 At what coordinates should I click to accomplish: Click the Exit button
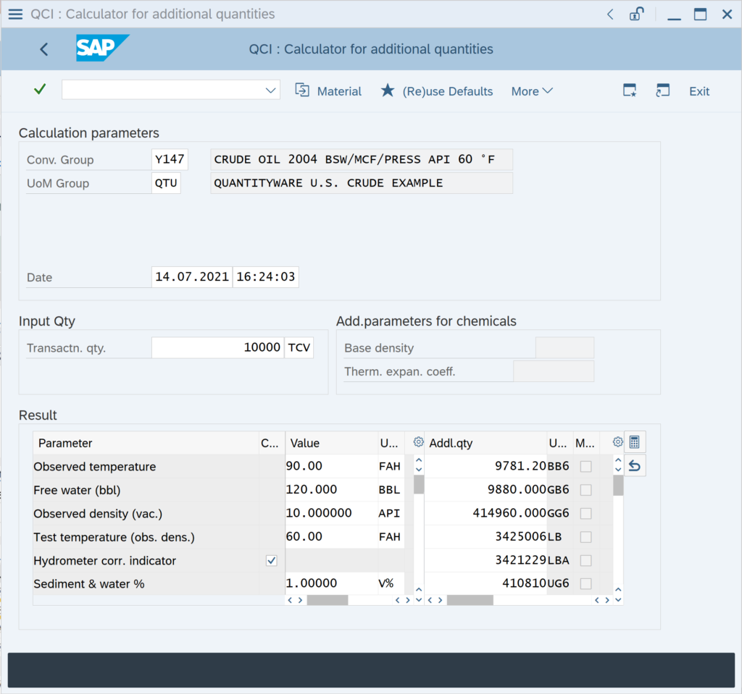pyautogui.click(x=699, y=91)
